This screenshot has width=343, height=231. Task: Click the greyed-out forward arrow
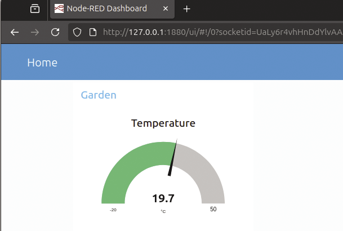click(x=35, y=32)
